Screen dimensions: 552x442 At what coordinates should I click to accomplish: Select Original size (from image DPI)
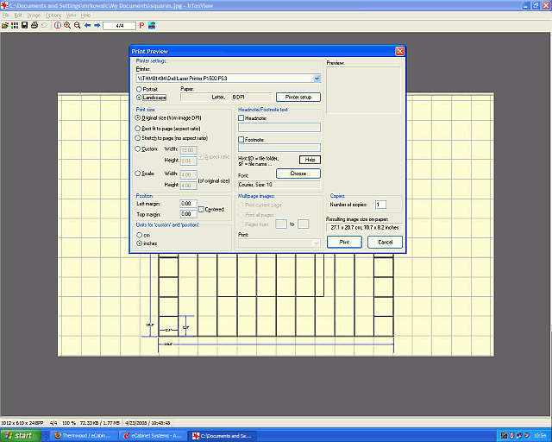coord(138,117)
